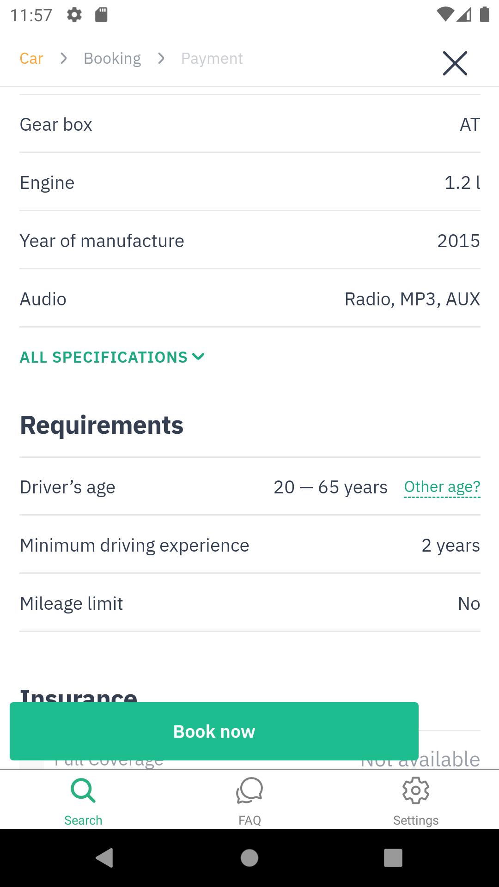Open the Settings gear icon

416,790
